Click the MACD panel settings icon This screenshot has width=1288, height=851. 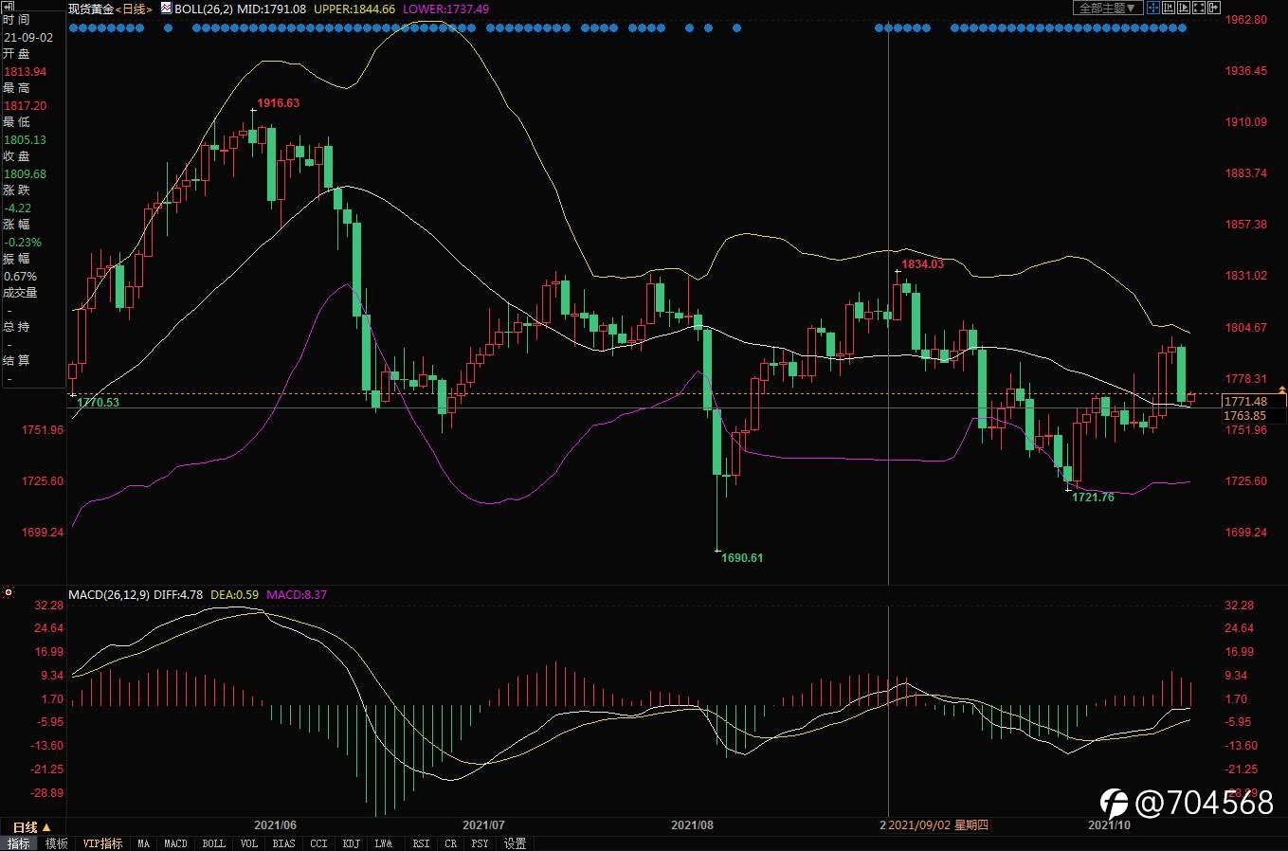point(8,593)
